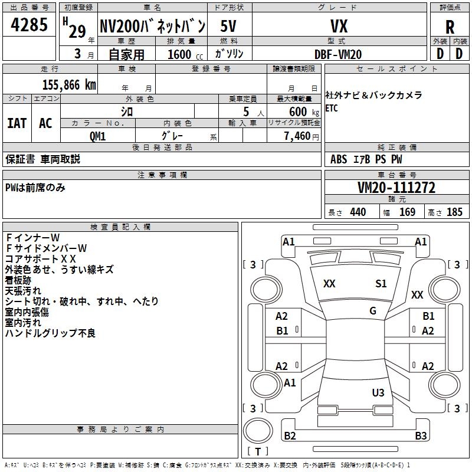Select the ハンドルグリップ不良 inspector note
Viewport: 472px width, 472px height.
click(50, 333)
